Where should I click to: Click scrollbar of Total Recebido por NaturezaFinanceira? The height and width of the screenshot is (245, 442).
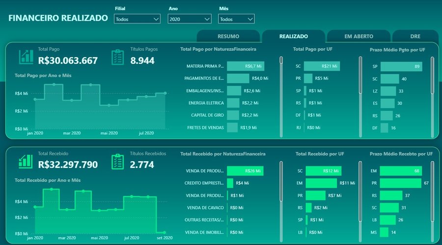281,201
